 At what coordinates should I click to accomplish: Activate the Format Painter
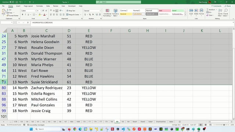(x=12, y=15)
